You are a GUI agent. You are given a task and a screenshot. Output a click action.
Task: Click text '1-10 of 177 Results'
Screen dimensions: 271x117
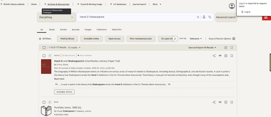click(57, 48)
